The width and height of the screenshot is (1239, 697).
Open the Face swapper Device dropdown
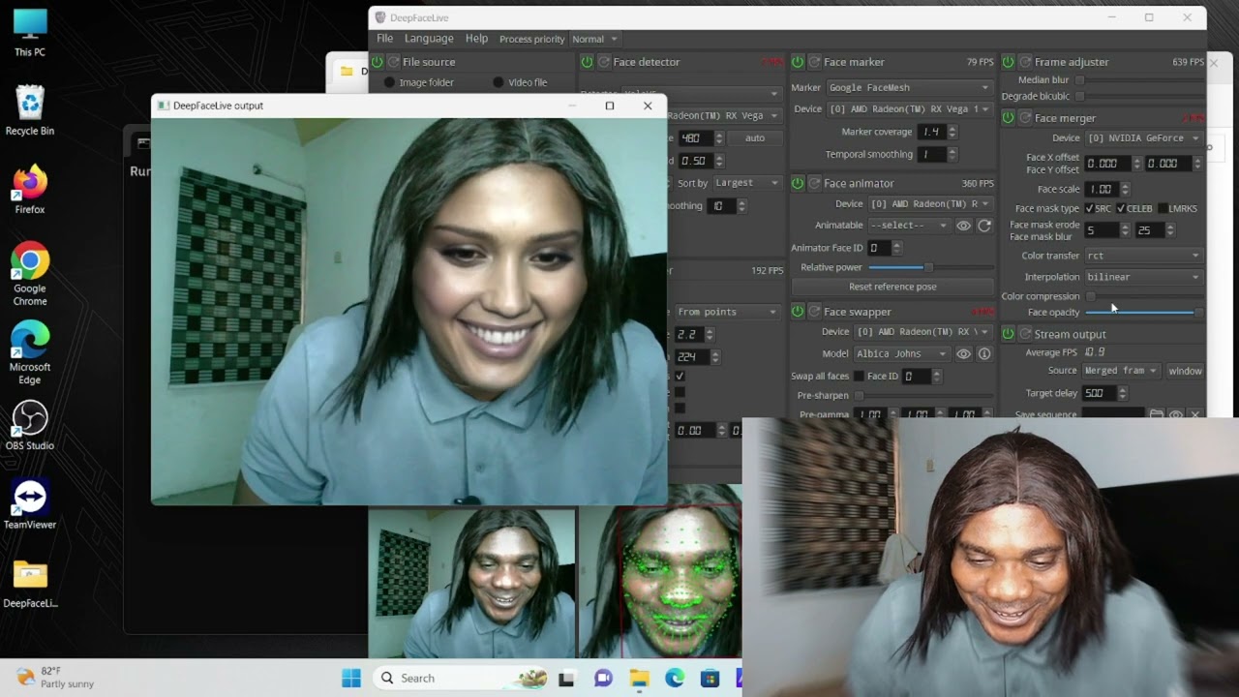click(x=922, y=332)
